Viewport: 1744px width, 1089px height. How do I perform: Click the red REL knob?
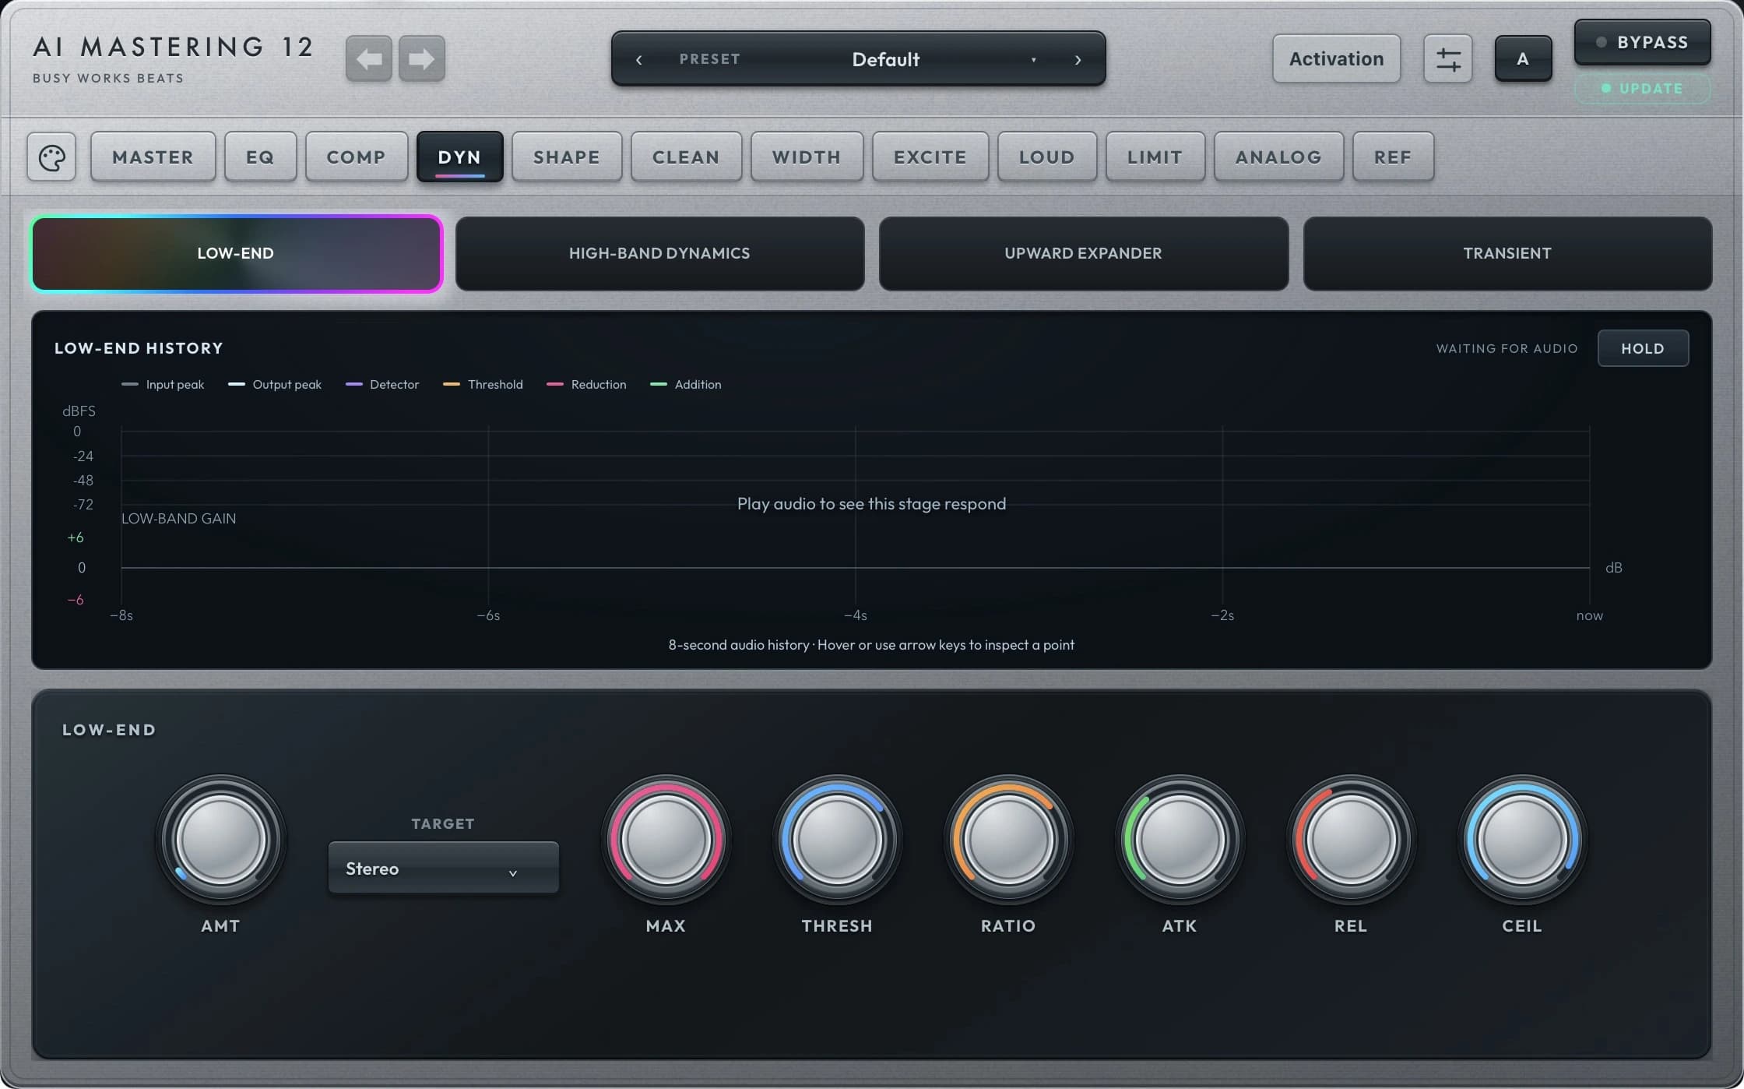tap(1351, 840)
